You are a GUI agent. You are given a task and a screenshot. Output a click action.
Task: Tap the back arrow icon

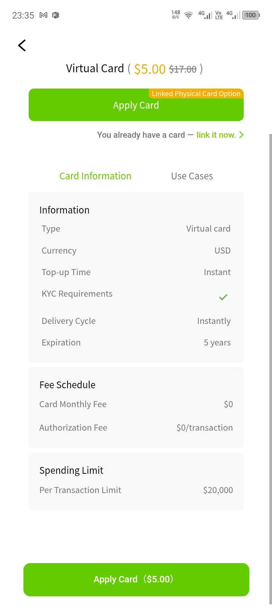[x=22, y=45]
